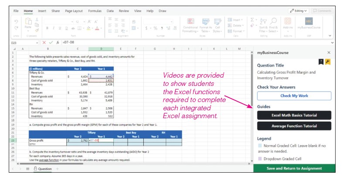Toggle italic formatting
This screenshot has width=343, height=184.
click(53, 28)
